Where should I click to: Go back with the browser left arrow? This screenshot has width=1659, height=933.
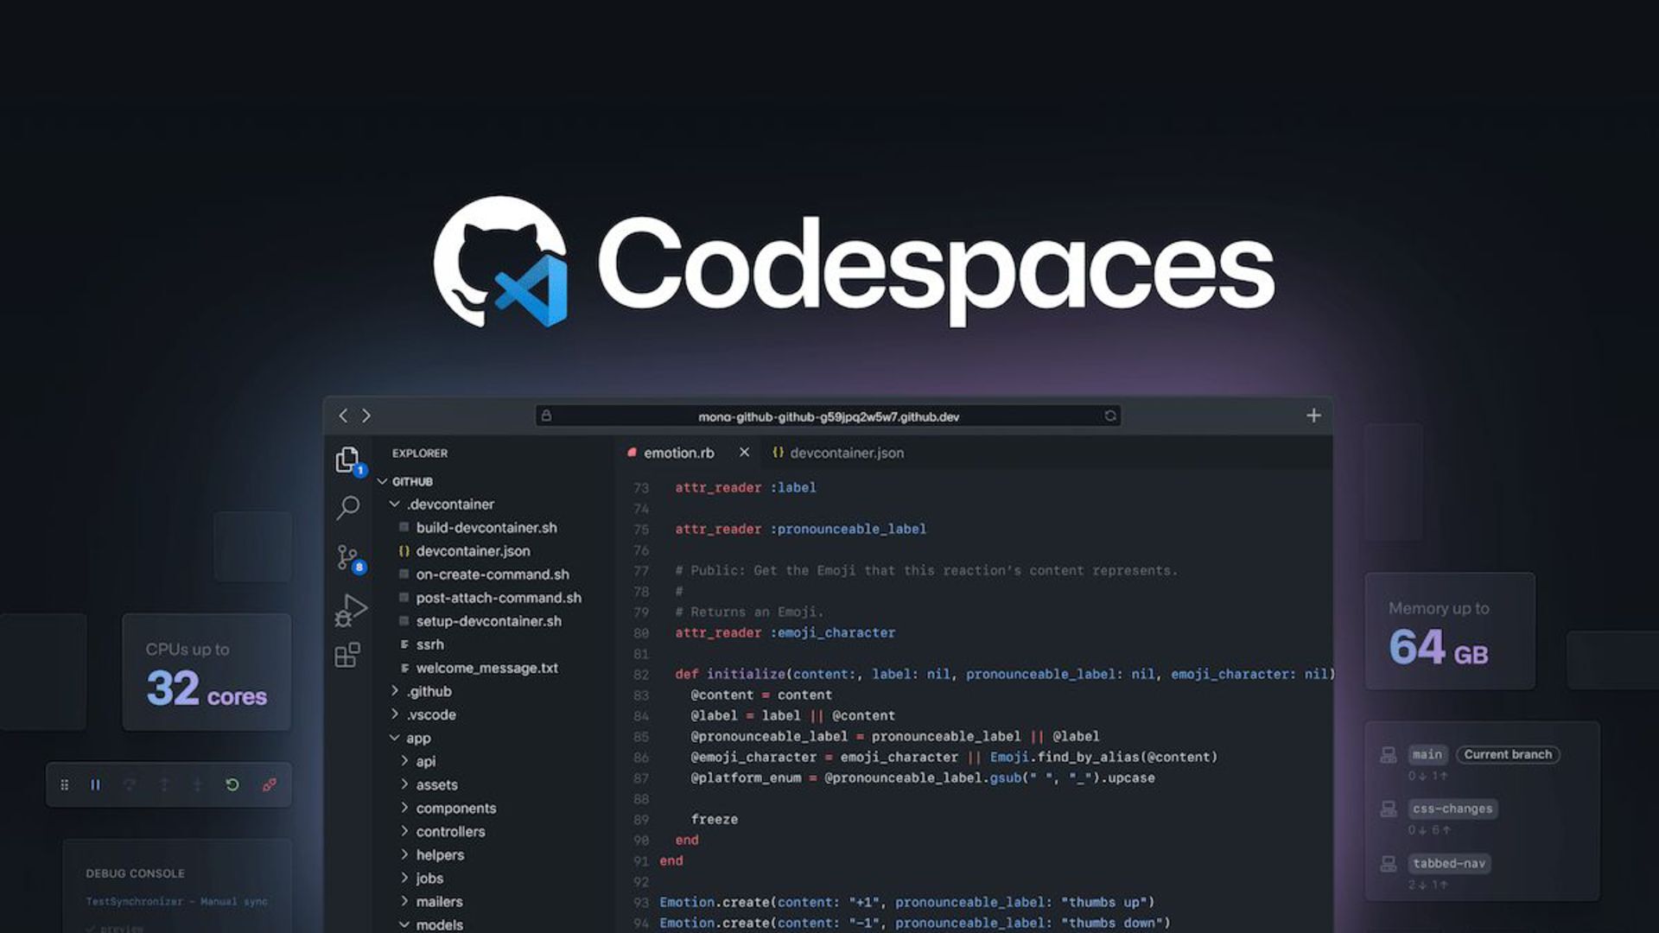(343, 416)
